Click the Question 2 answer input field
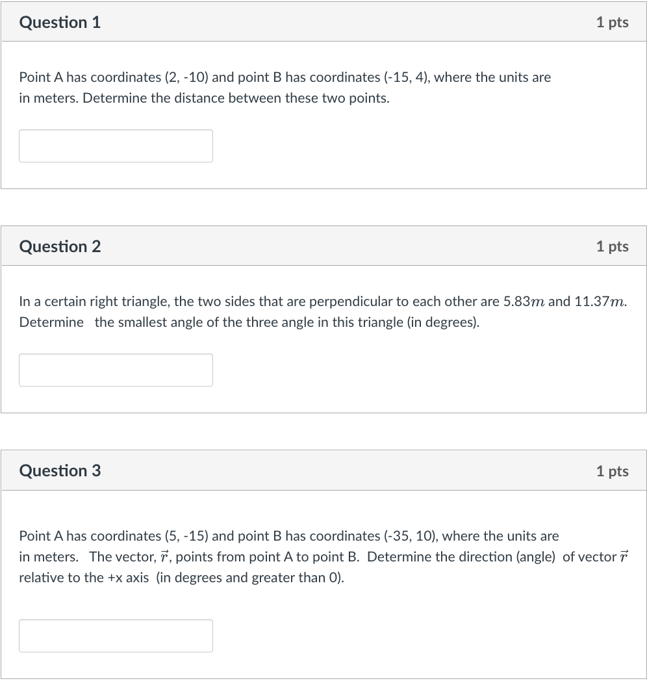 [x=116, y=370]
